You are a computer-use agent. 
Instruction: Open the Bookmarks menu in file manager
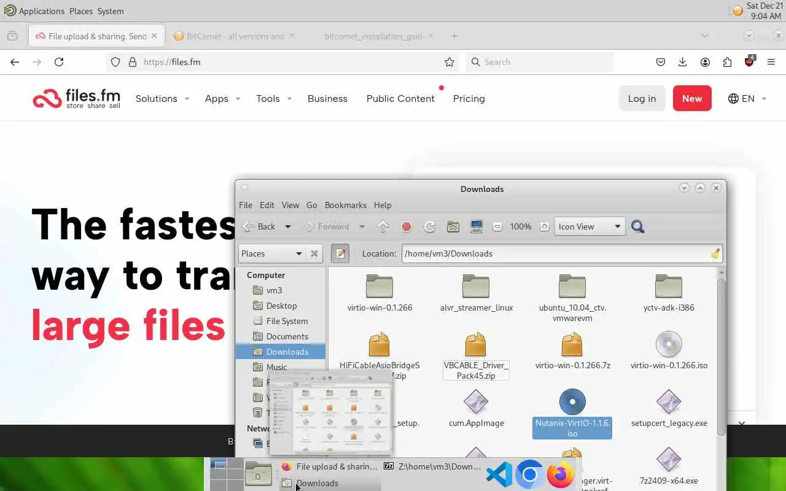(x=346, y=205)
